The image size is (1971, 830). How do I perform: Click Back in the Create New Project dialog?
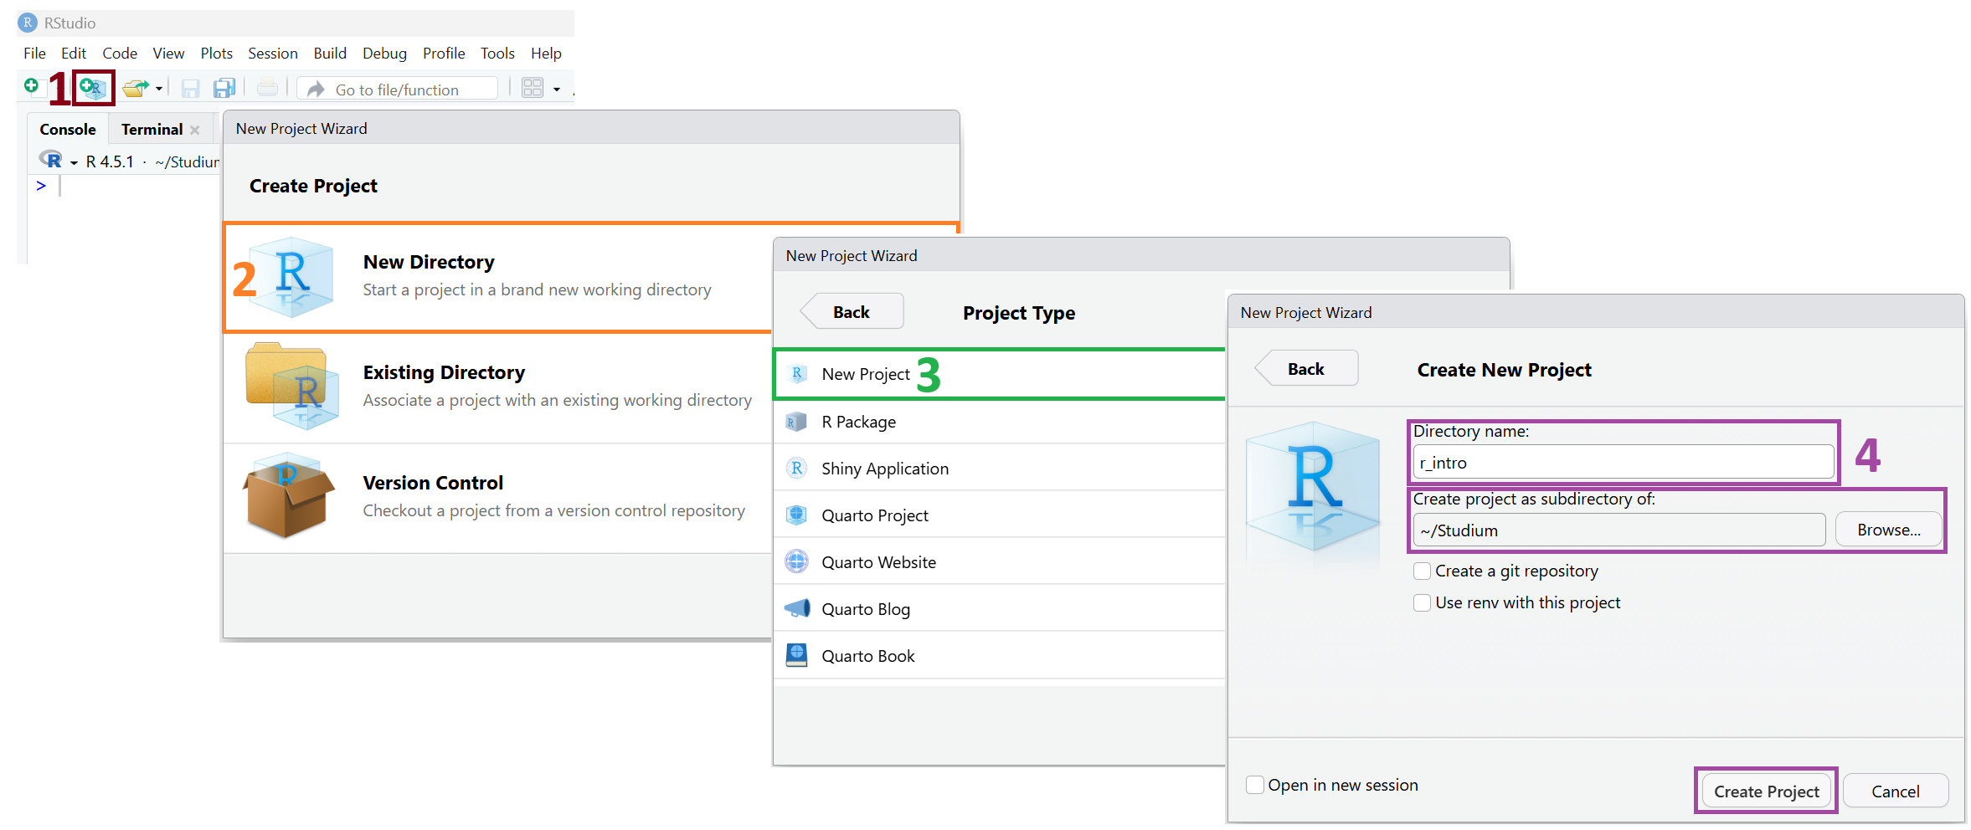(1306, 369)
